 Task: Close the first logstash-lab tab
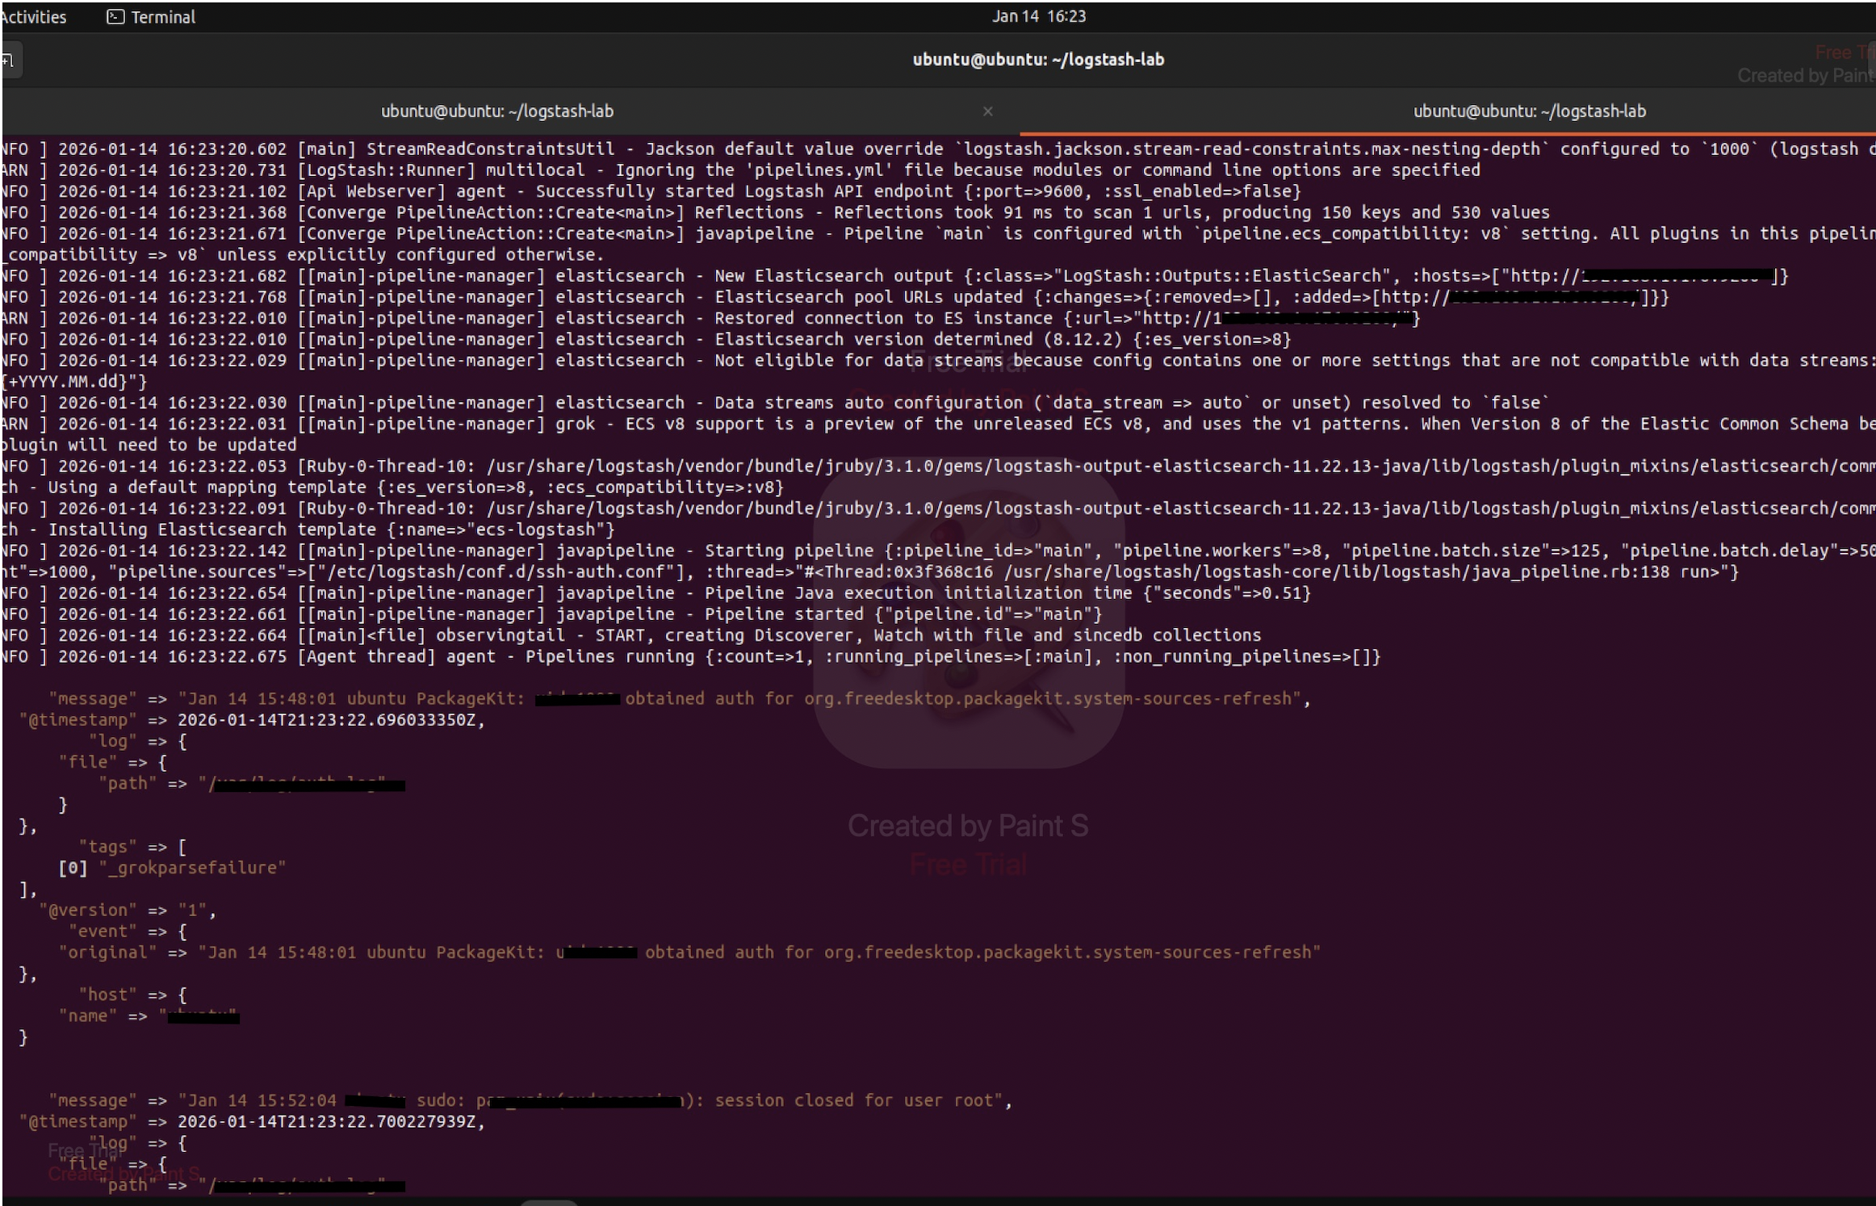pos(987,111)
